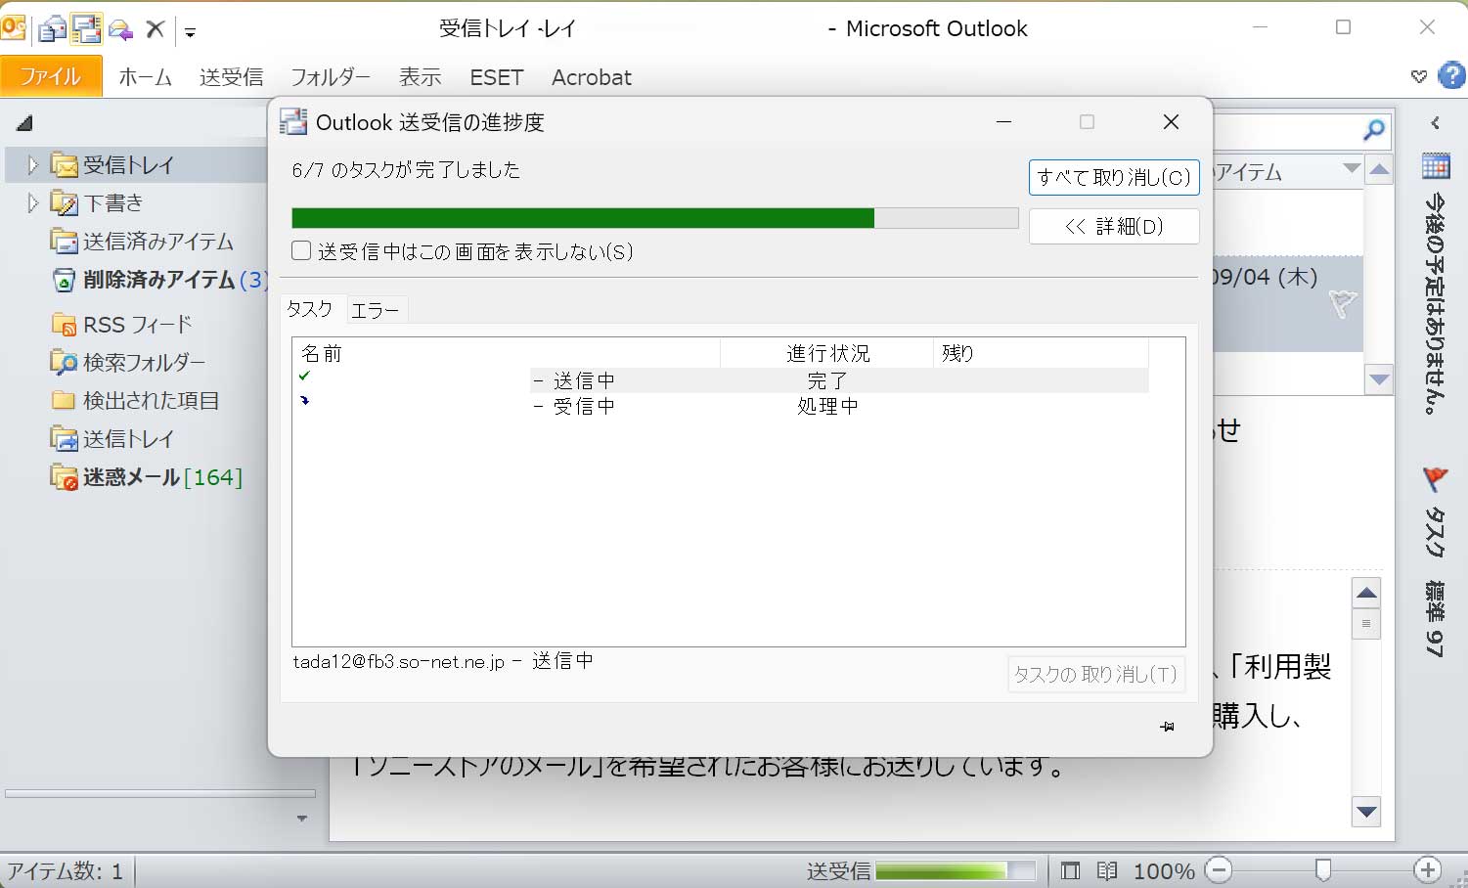
Task: Open the arrange-by dropdown arrow next to アイテム
Action: pyautogui.click(x=1352, y=168)
